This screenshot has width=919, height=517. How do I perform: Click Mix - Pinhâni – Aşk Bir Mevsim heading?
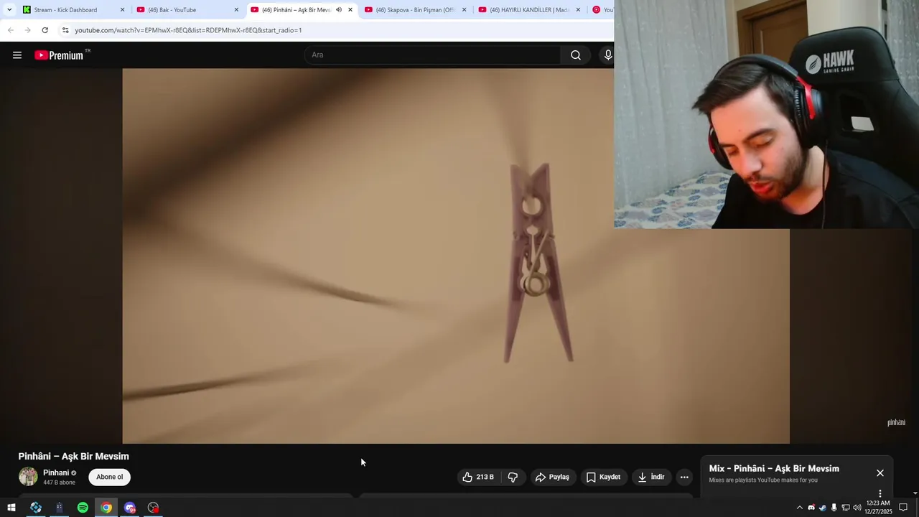point(774,469)
